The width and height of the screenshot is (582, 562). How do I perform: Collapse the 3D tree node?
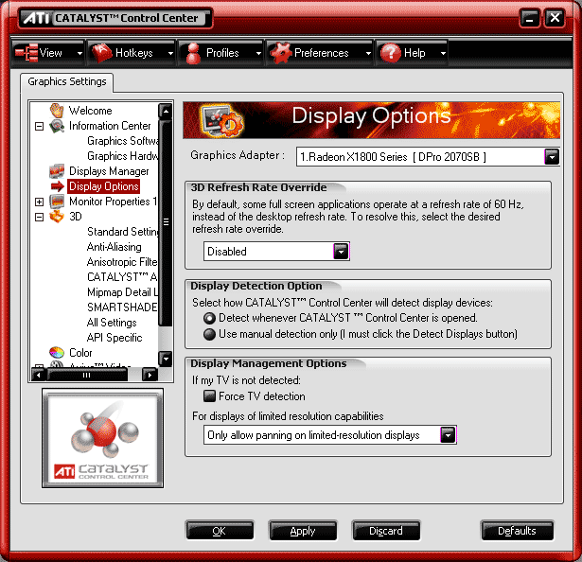(39, 217)
